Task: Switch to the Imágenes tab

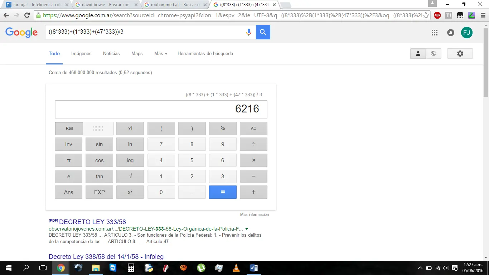Action: tap(81, 53)
